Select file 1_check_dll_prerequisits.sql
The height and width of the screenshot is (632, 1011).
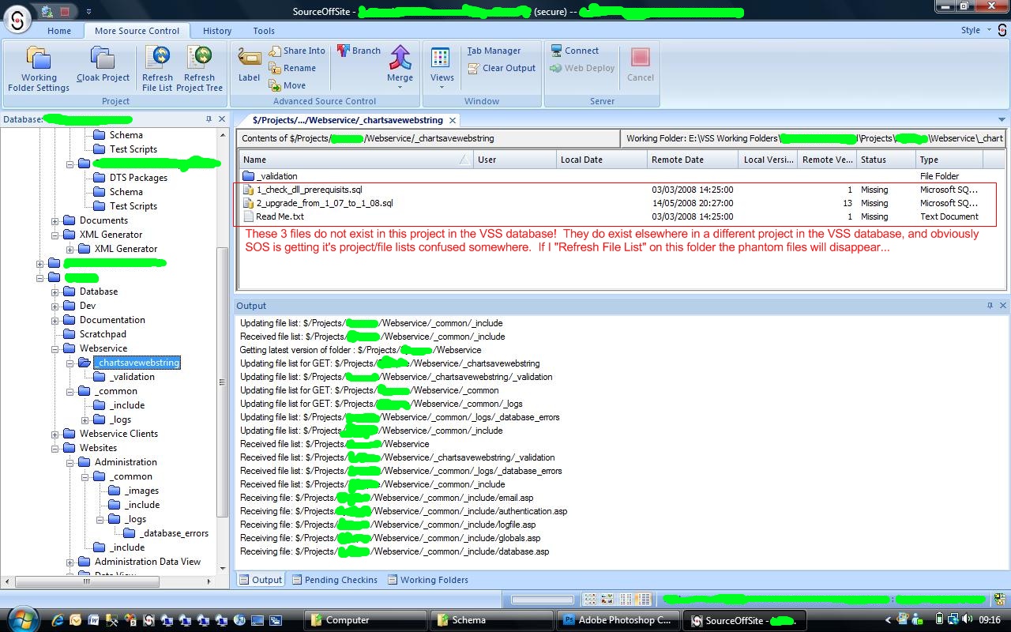click(611, 190)
